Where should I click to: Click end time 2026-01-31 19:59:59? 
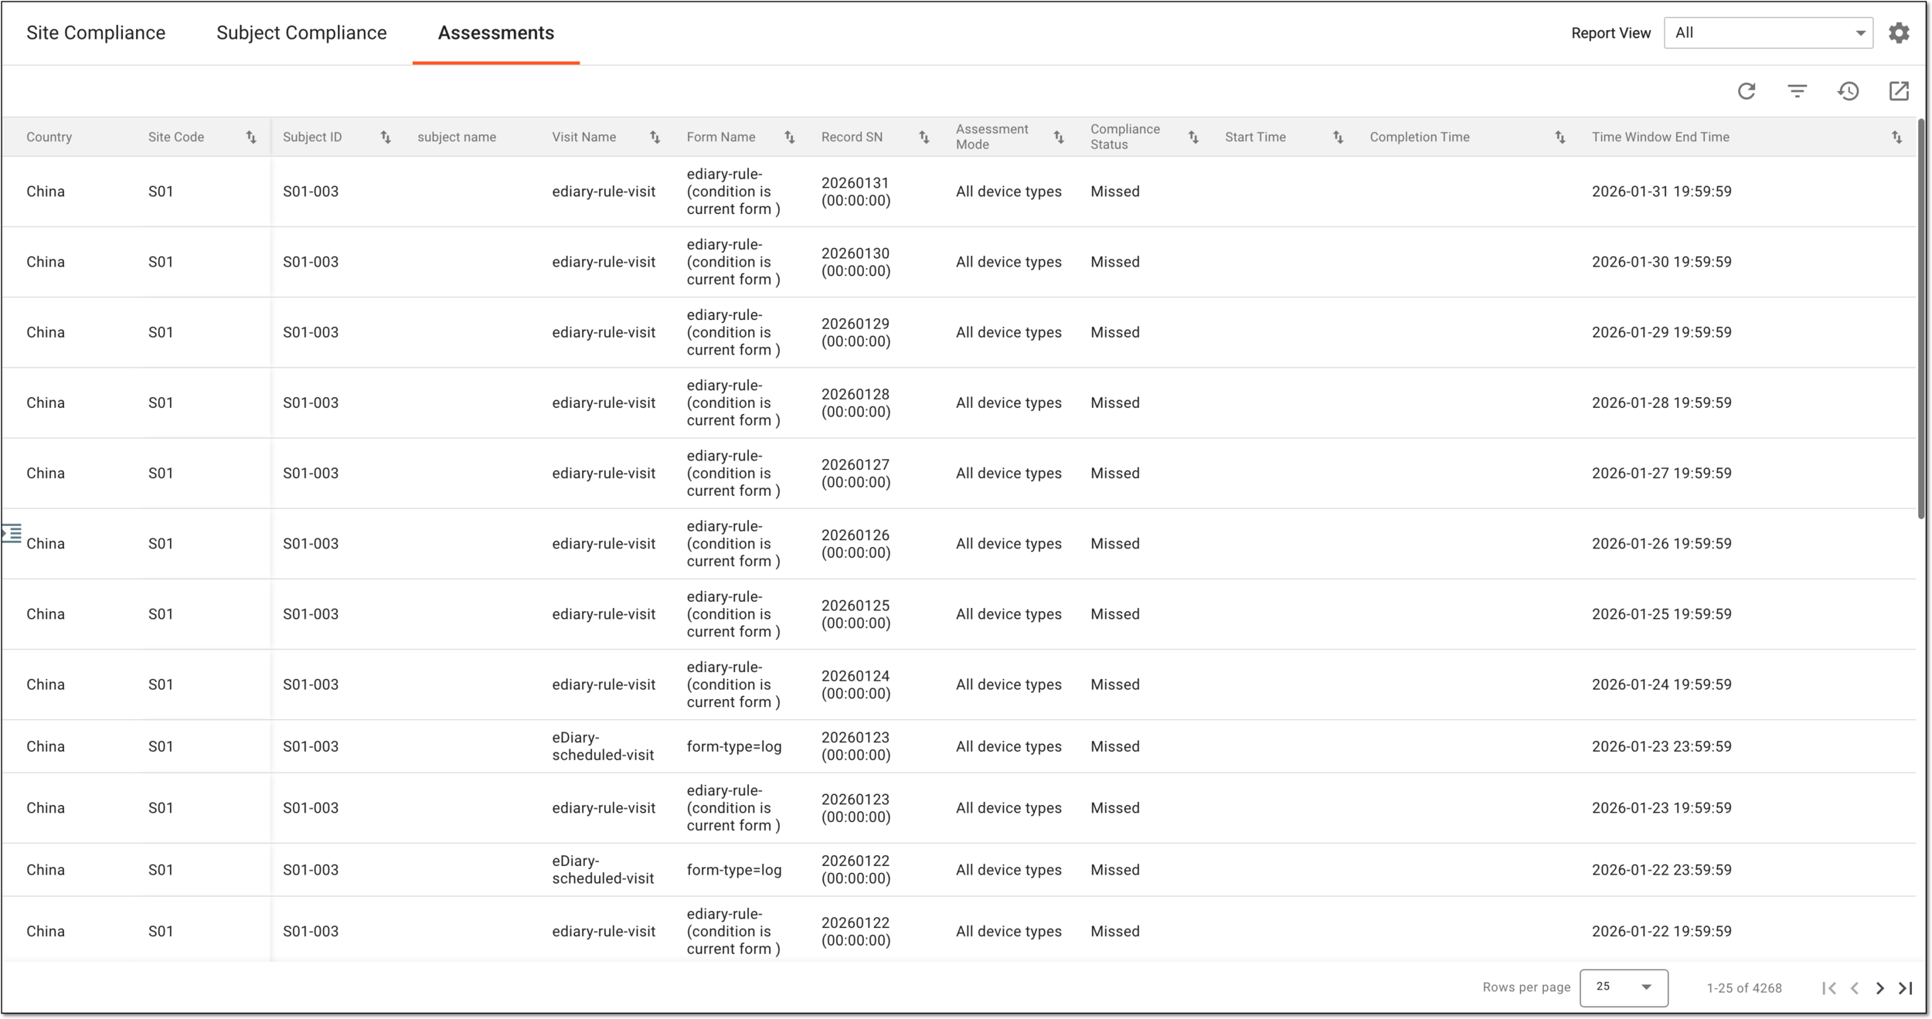tap(1662, 192)
